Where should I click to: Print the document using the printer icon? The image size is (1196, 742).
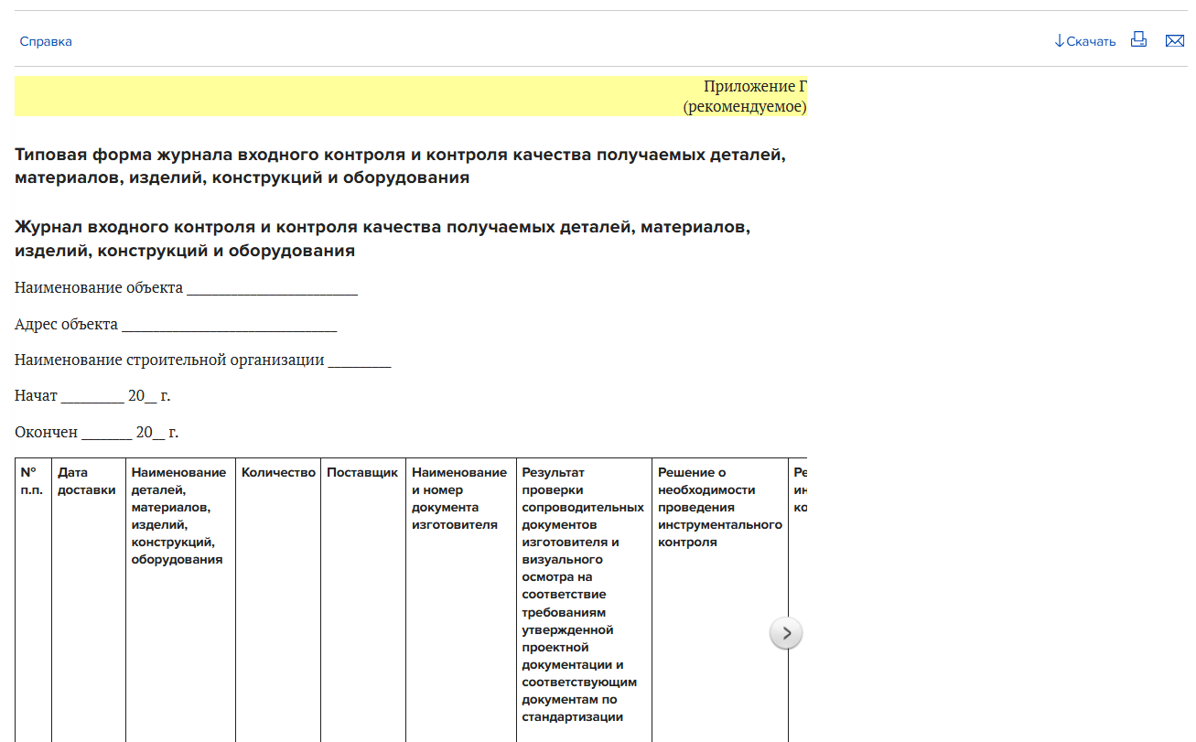click(1138, 40)
